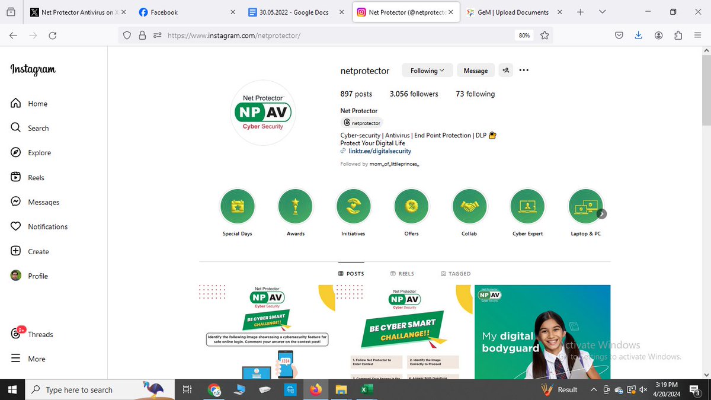Open the browser tab list chevron

(602, 12)
